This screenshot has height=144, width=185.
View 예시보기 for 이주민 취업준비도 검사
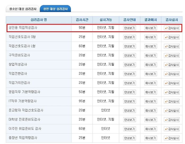pos(151,129)
